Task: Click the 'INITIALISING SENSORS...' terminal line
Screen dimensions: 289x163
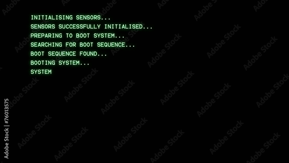Action: click(71, 18)
